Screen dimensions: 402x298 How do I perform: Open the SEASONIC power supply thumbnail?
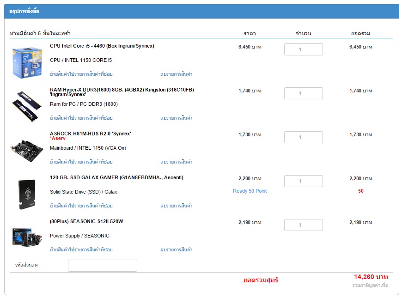[27, 237]
